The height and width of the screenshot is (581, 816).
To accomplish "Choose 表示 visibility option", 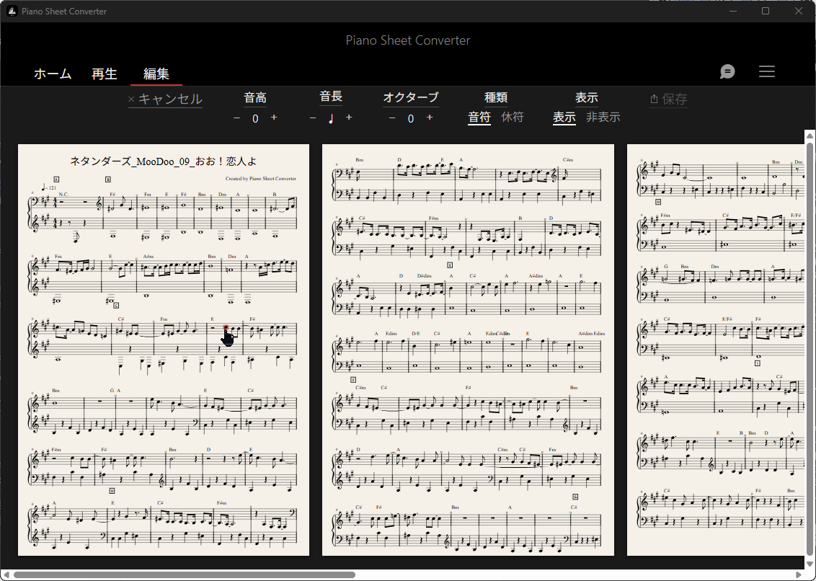I will pos(564,117).
